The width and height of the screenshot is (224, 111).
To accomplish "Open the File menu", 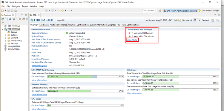I will pyautogui.click(x=3, y=7).
